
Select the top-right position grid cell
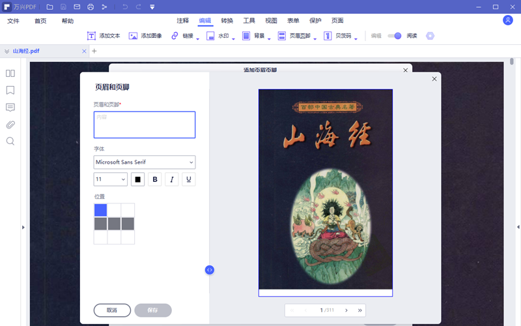click(128, 210)
